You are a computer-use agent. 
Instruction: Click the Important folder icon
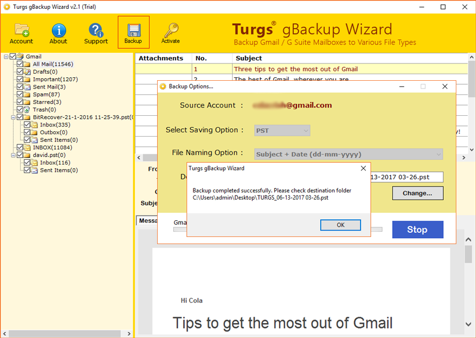coord(27,79)
